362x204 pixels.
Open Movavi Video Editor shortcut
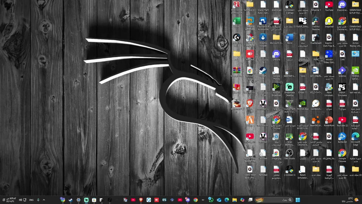329,57
